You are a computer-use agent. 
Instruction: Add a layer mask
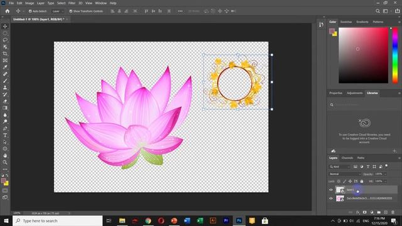point(364,212)
